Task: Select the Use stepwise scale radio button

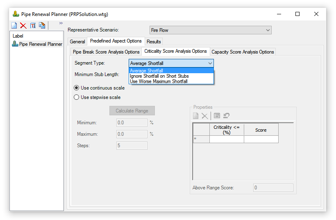Action: click(x=76, y=97)
